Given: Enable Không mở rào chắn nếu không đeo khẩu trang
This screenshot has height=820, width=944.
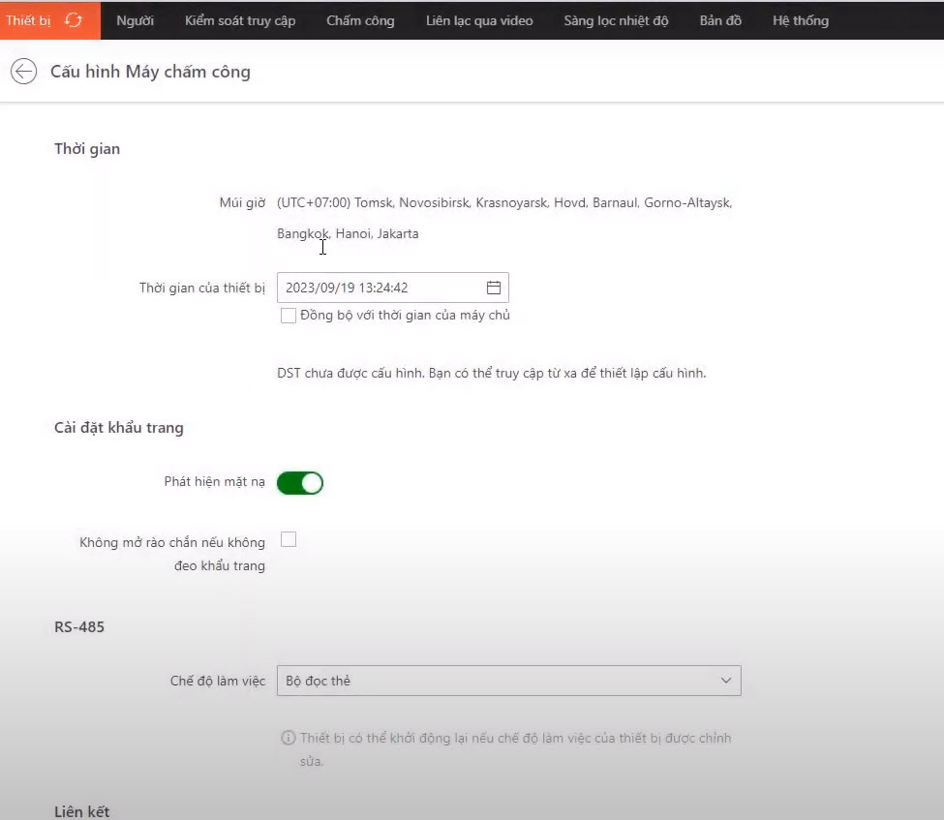Looking at the screenshot, I should 288,539.
